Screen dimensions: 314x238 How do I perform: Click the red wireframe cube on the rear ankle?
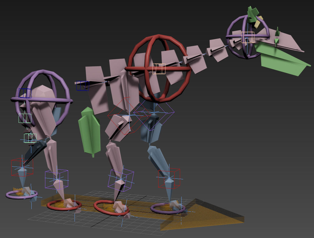tap(22, 167)
